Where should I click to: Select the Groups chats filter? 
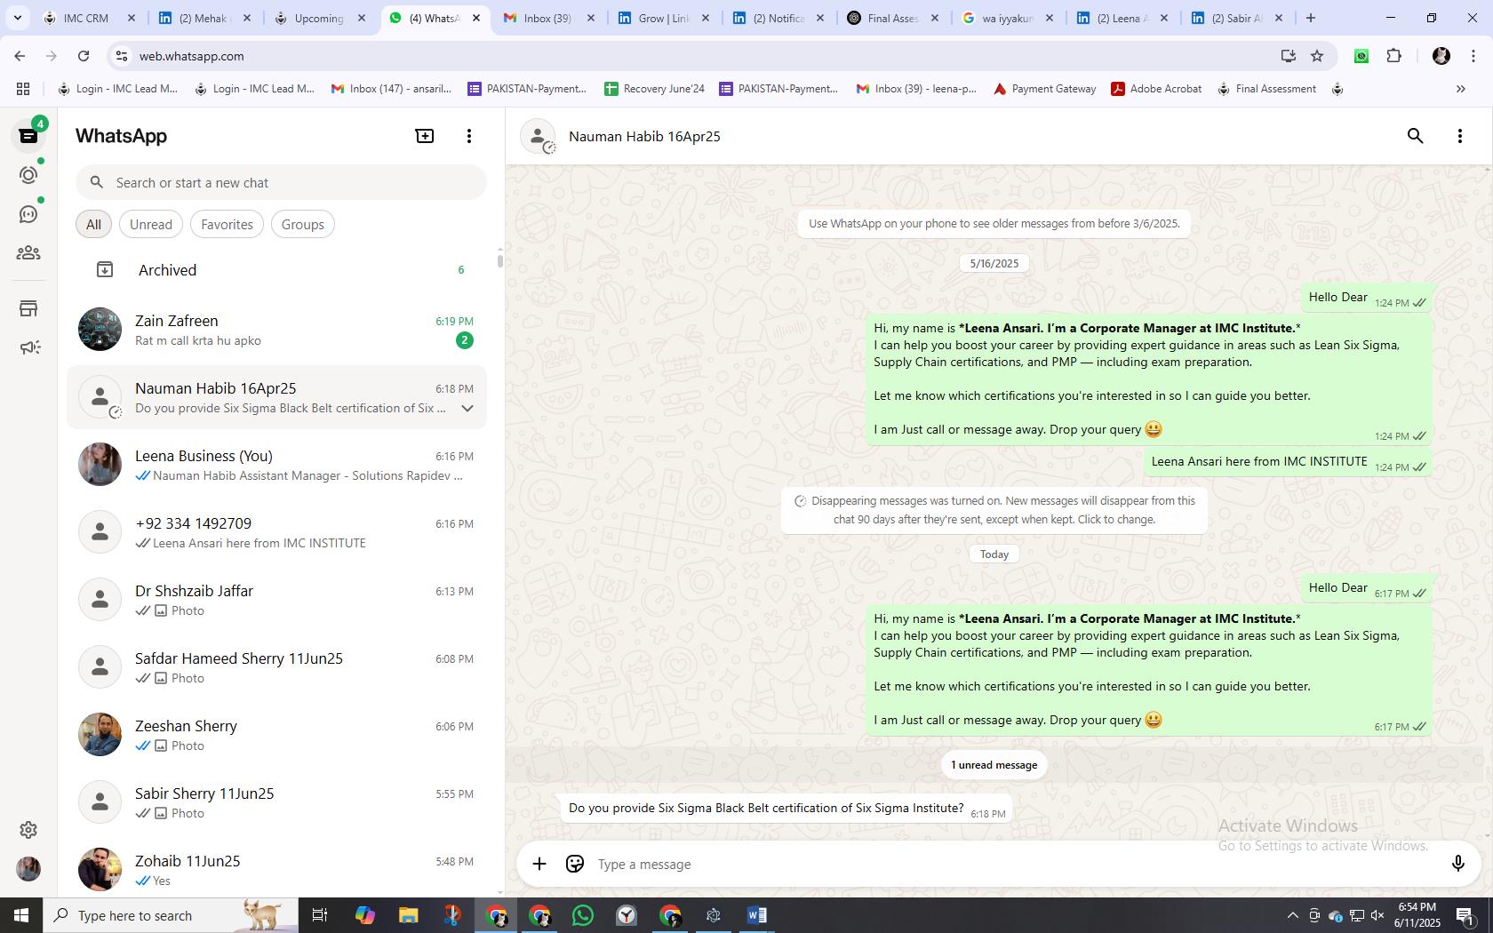pyautogui.click(x=302, y=224)
